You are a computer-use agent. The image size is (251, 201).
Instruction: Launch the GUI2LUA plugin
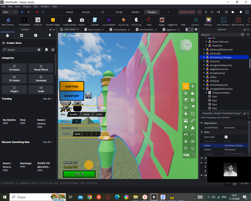(x=38, y=22)
